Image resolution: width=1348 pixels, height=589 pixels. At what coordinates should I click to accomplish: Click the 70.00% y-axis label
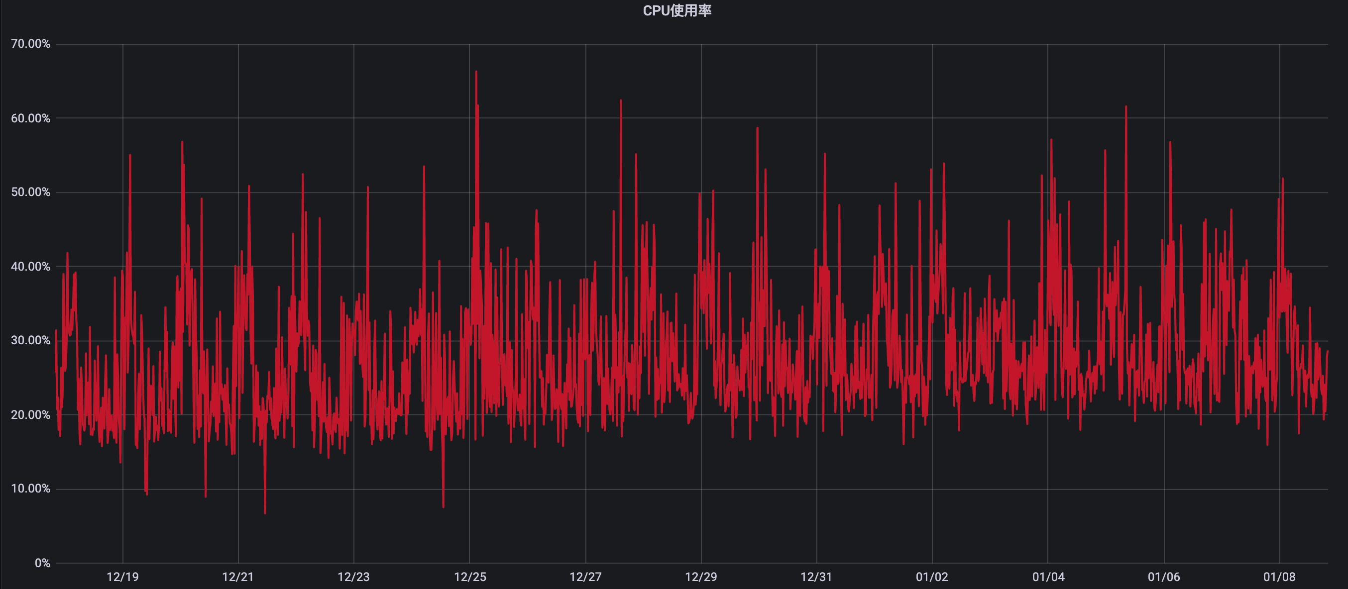pyautogui.click(x=31, y=44)
